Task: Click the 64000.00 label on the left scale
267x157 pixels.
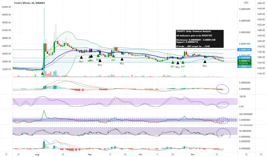Action: (x=7, y=7)
